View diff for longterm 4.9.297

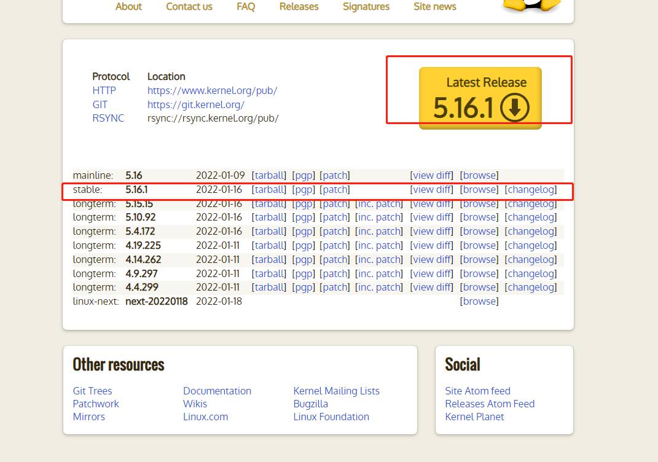(x=431, y=273)
